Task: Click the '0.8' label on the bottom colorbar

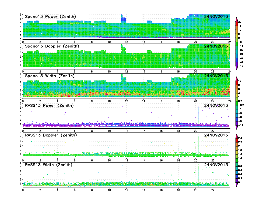Action: [x=240, y=166]
